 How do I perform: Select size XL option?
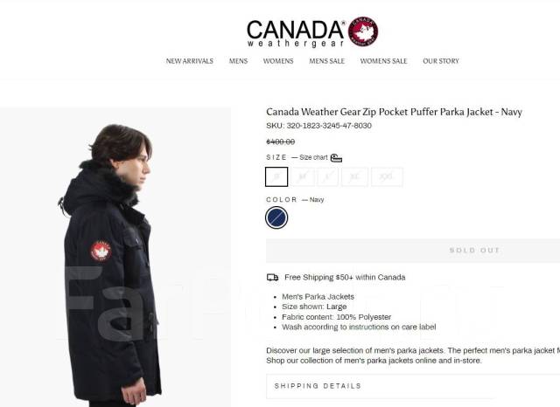[354, 176]
